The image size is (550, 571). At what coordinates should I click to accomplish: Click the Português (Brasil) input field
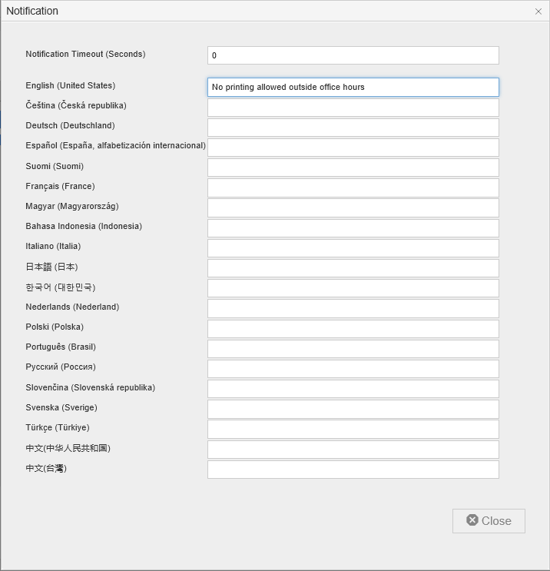tap(353, 349)
